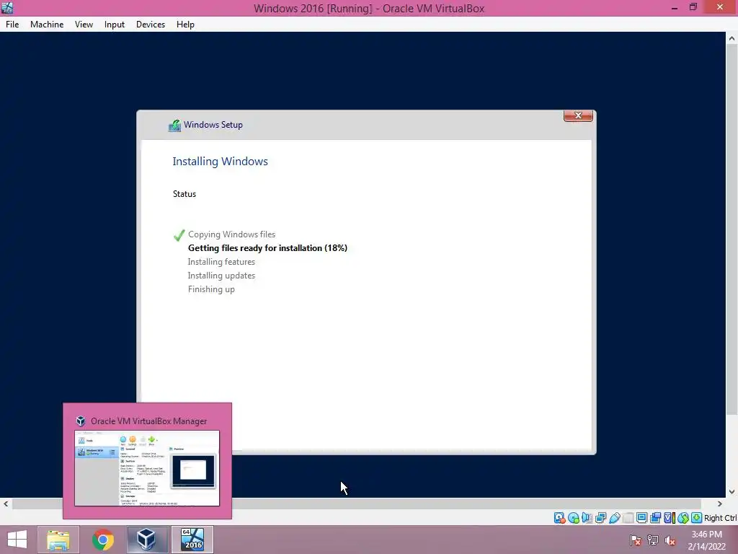Click the keyboard capture green arrow icon
Image resolution: width=738 pixels, height=554 pixels.
(x=697, y=518)
